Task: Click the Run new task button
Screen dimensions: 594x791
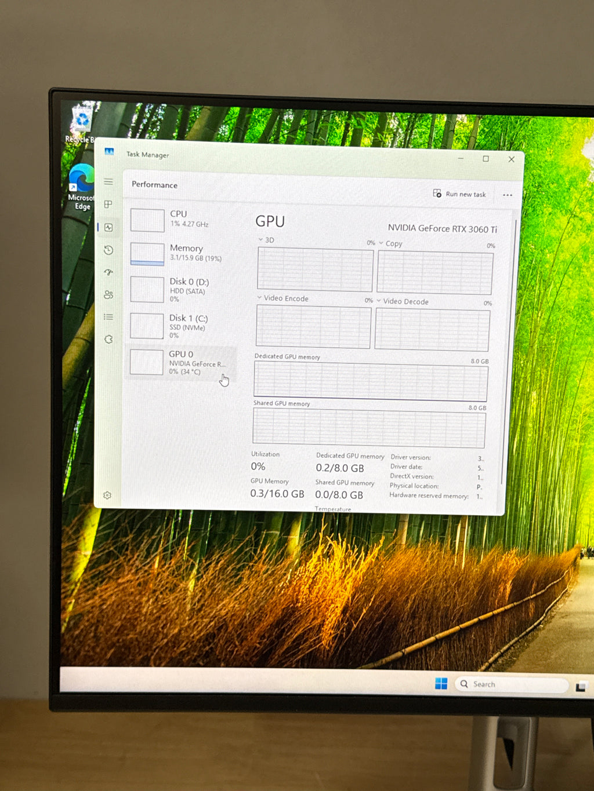Action: 459,194
